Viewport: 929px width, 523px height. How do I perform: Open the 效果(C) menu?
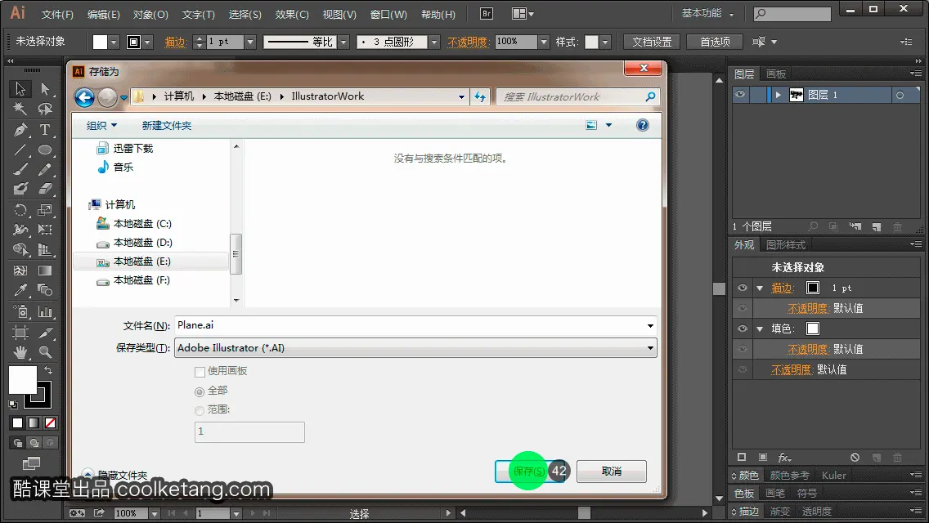pyautogui.click(x=292, y=14)
